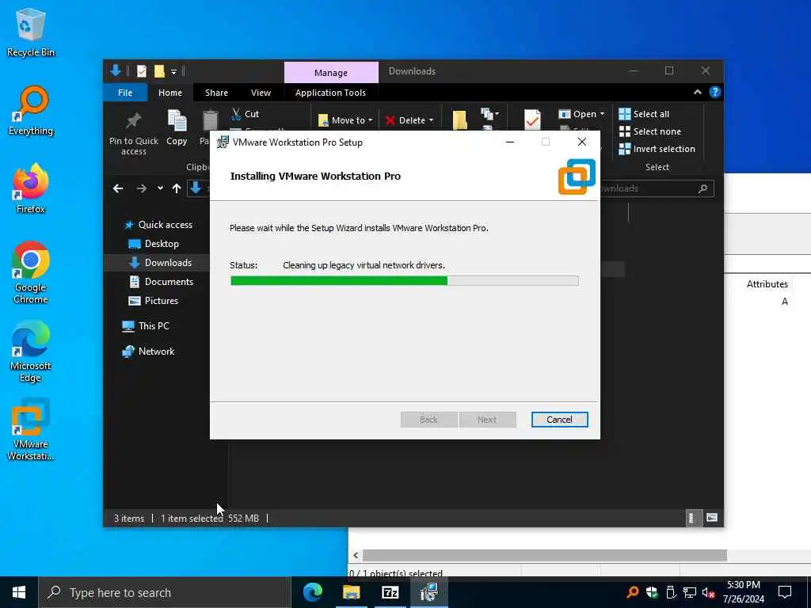Go back using Explorer's back arrow
The width and height of the screenshot is (811, 608).
pos(119,188)
